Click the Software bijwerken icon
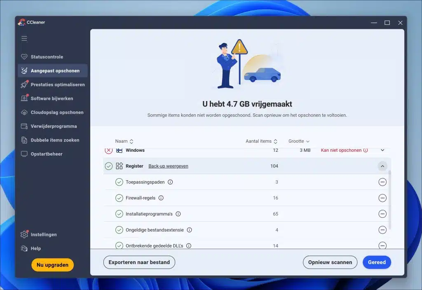This screenshot has height=290, width=422. pyautogui.click(x=24, y=98)
